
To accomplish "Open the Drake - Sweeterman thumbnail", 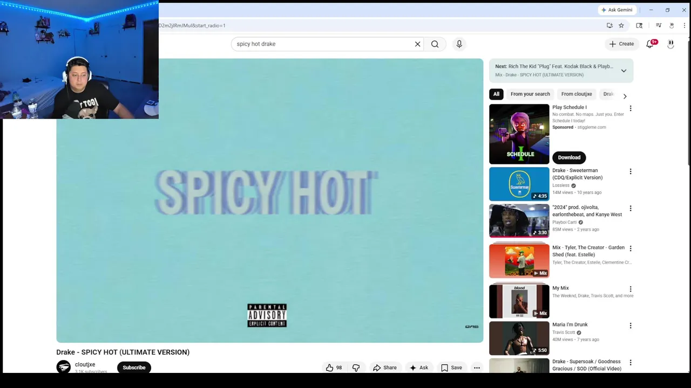I will pos(519,184).
